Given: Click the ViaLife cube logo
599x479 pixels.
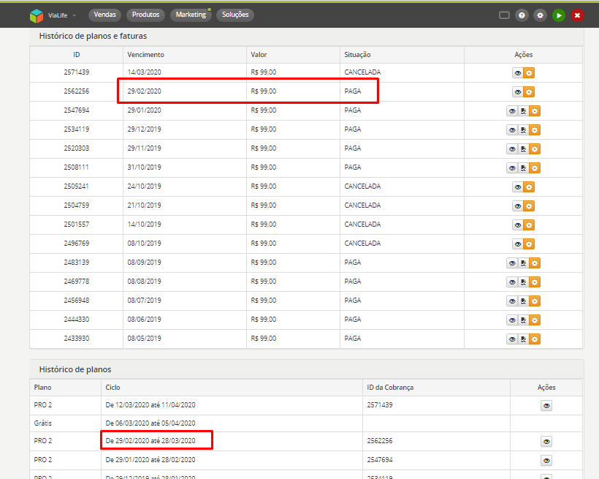Looking at the screenshot, I should point(37,15).
